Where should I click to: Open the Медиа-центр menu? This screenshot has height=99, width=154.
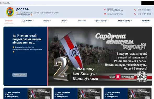[x=124, y=21]
